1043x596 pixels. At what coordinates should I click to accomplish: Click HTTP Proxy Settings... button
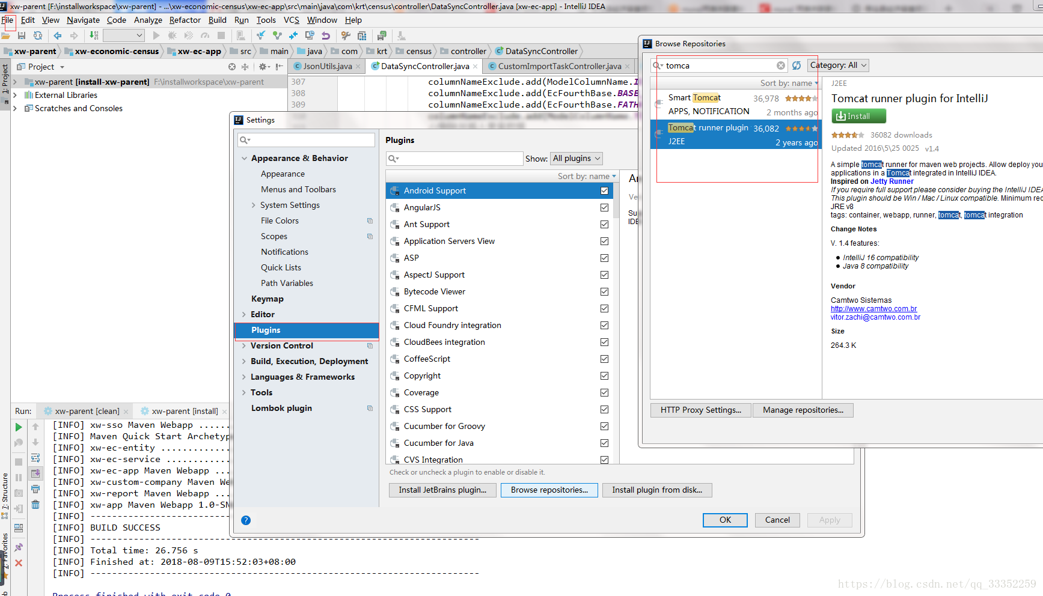700,410
